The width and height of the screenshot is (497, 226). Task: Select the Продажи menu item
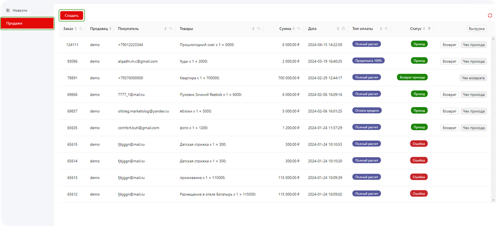coord(27,23)
